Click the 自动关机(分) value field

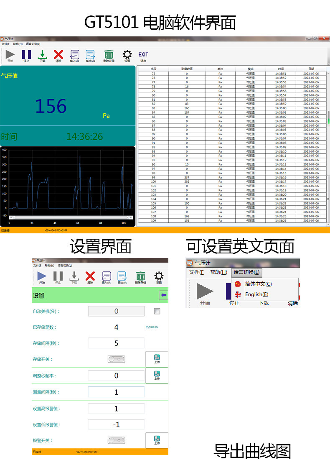pos(117,311)
